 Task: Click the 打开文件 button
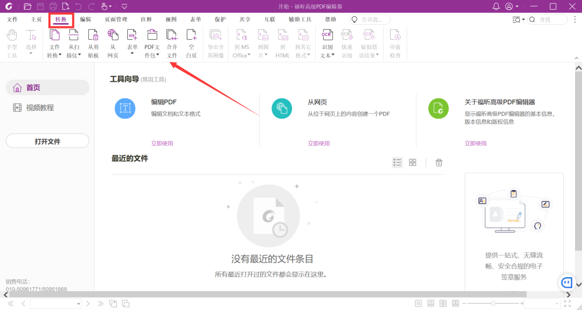coord(47,142)
